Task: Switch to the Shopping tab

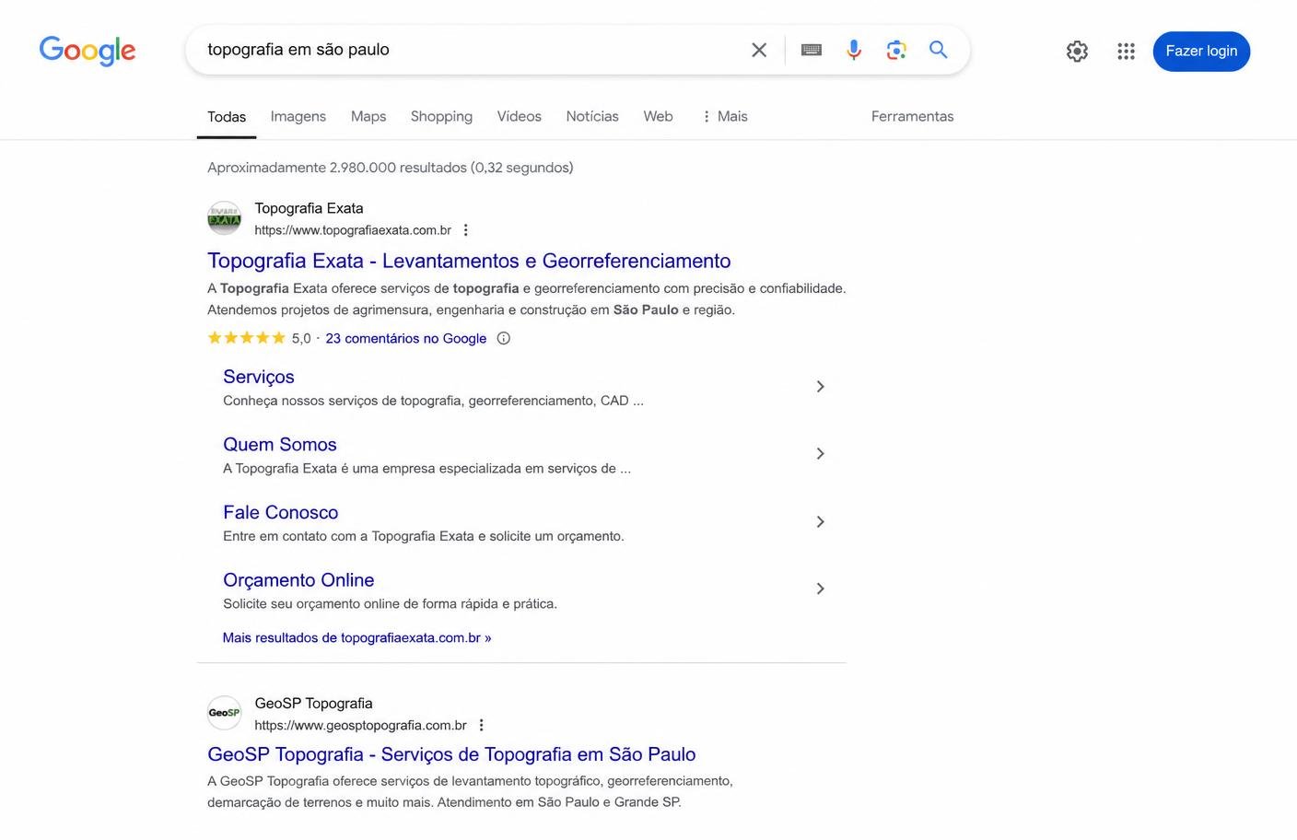Action: (441, 116)
